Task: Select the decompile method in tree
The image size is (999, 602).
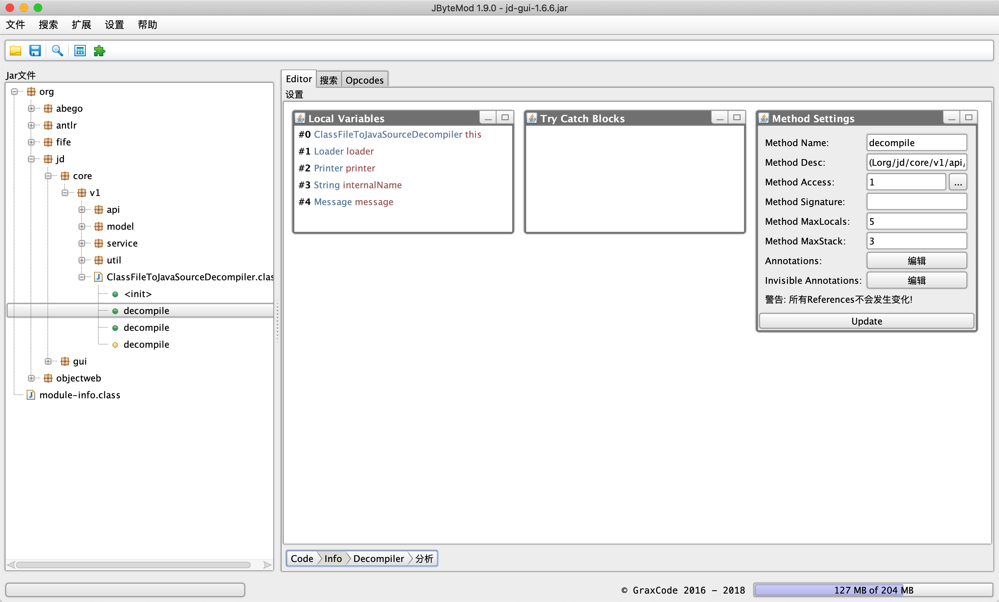Action: (147, 310)
